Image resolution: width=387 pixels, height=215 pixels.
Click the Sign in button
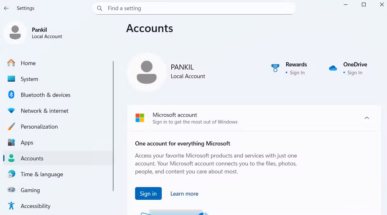point(148,193)
